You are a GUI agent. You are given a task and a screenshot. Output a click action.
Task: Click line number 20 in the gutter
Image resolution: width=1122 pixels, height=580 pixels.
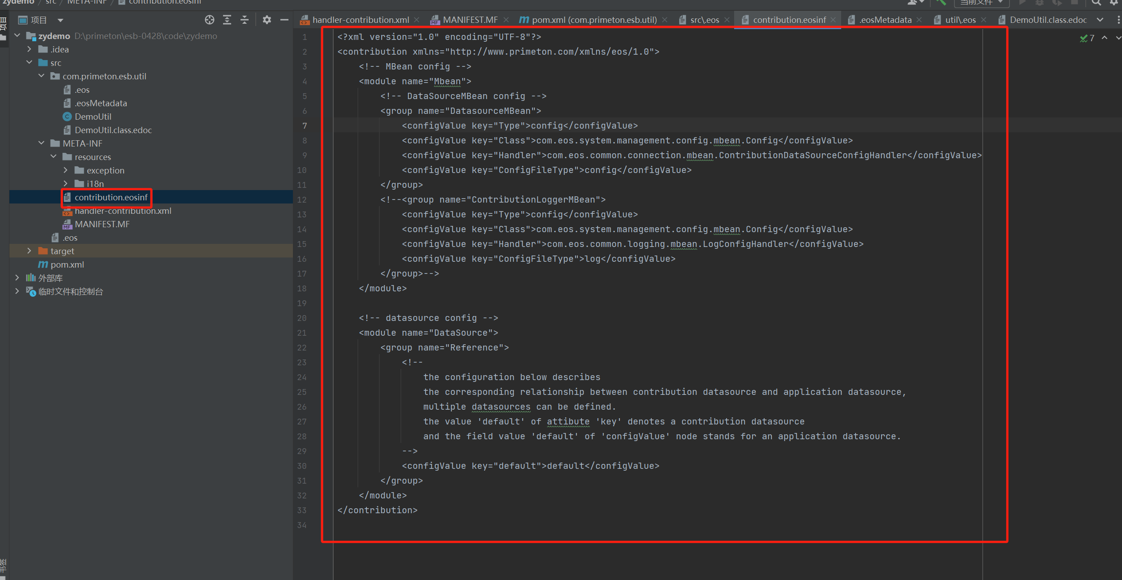pyautogui.click(x=302, y=318)
